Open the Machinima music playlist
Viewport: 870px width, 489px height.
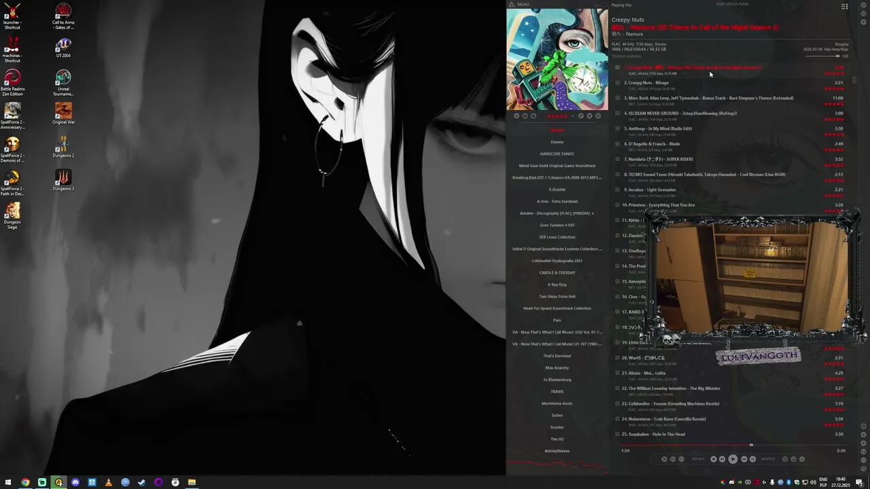557,403
